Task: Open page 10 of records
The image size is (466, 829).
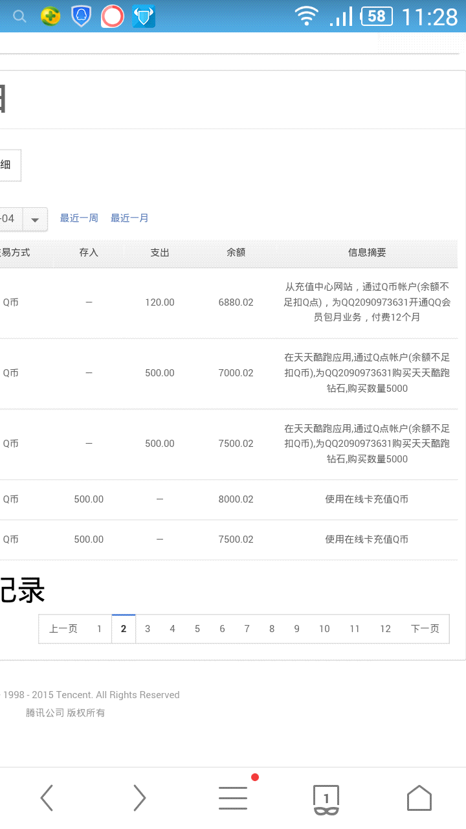Action: pos(324,629)
